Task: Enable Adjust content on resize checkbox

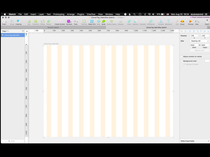Action: click(182, 57)
